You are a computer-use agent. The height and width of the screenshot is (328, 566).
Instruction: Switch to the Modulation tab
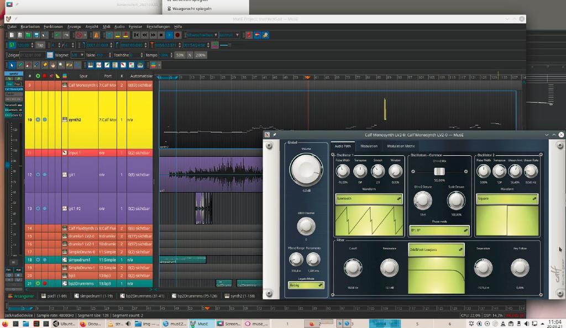(369, 146)
